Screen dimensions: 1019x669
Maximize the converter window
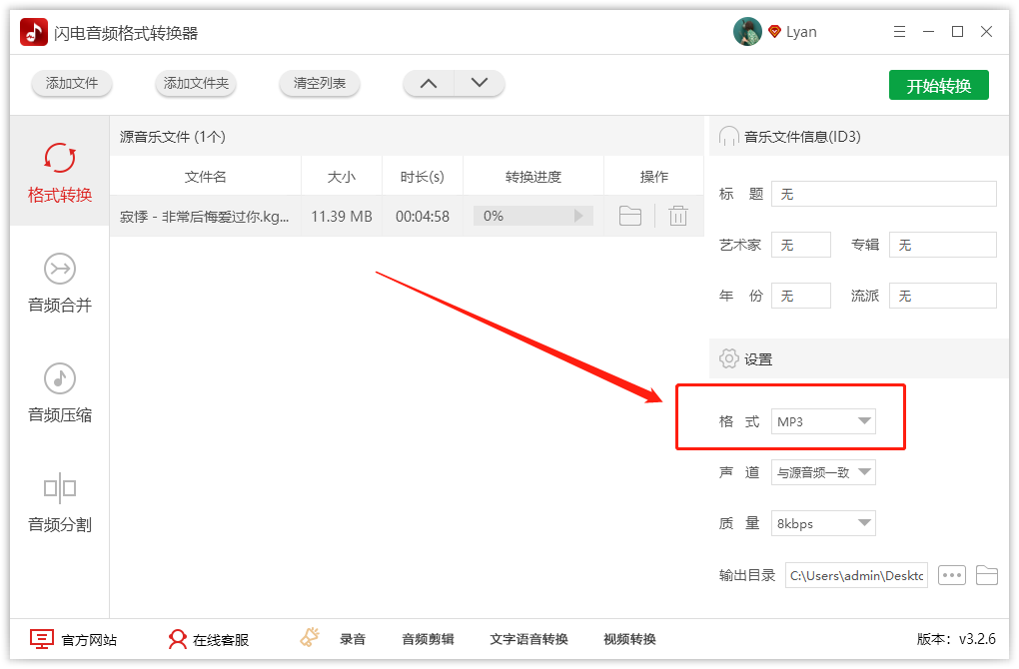point(957,31)
